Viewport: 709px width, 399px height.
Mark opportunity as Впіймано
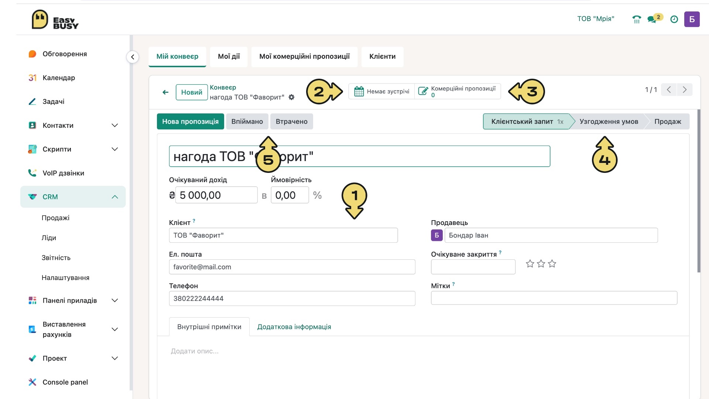click(247, 122)
